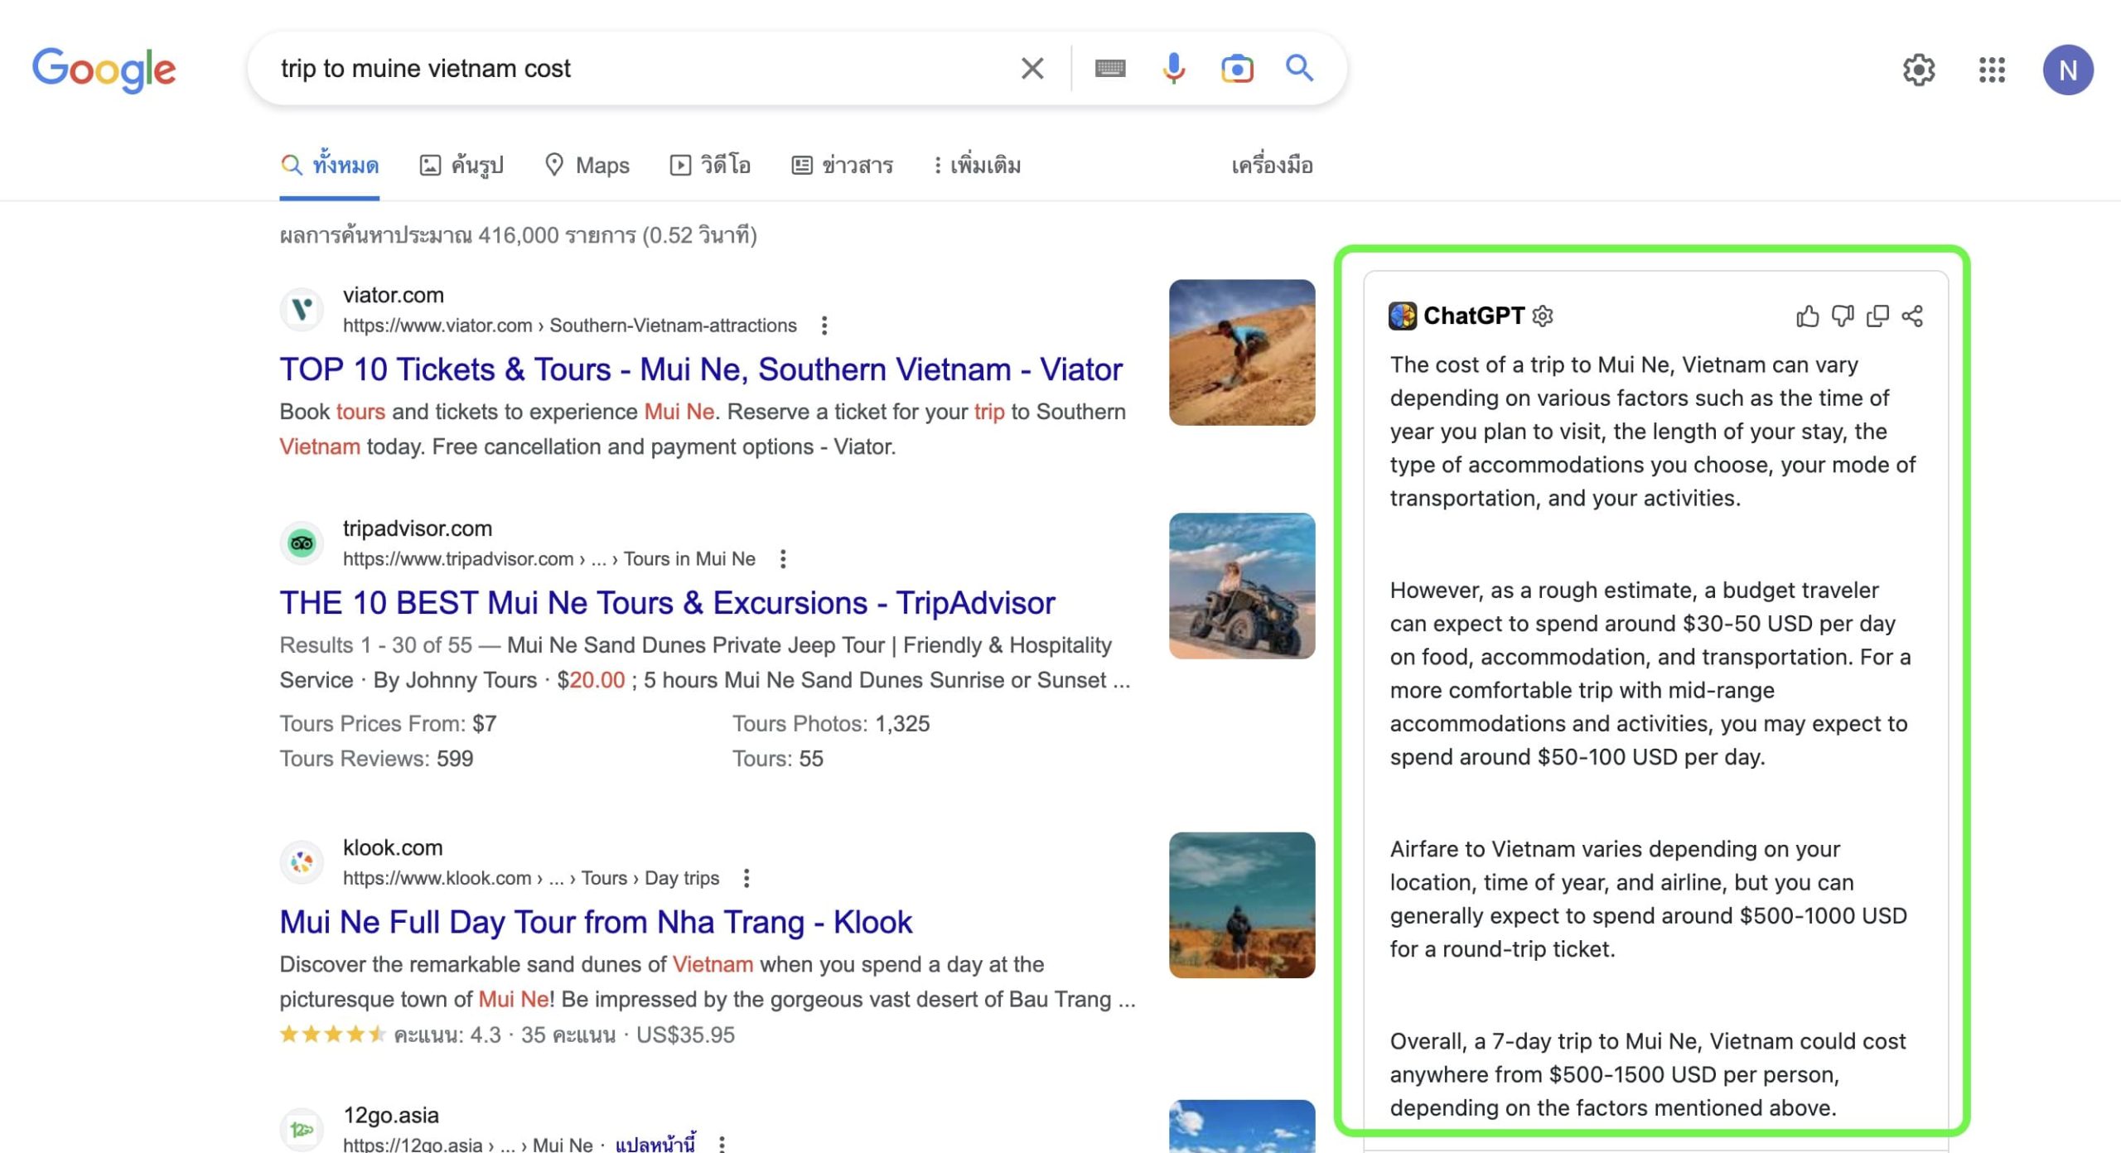Click the Mui Ne jeep tour thumbnail
Viewport: 2121px width, 1153px height.
[1241, 586]
